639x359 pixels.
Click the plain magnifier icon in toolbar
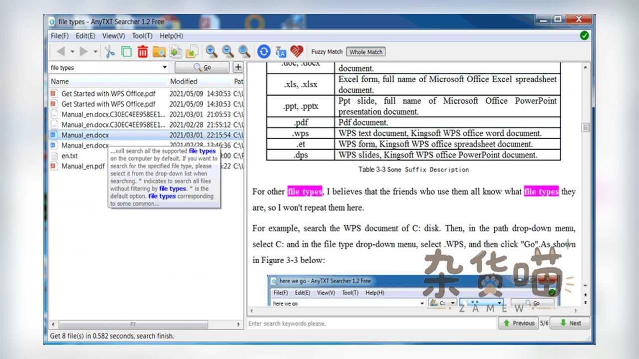coord(244,51)
